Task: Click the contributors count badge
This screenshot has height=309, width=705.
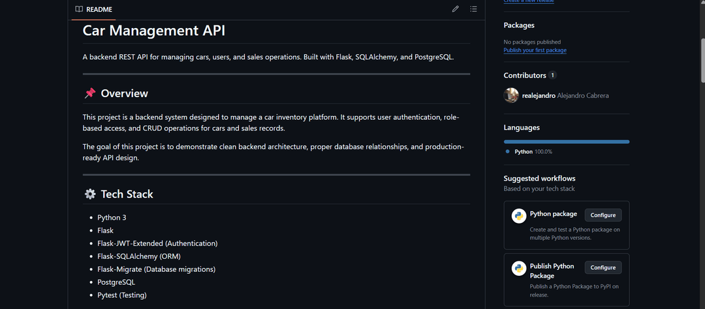Action: [553, 76]
